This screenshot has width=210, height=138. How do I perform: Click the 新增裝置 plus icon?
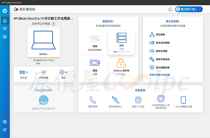[x=44, y=72]
